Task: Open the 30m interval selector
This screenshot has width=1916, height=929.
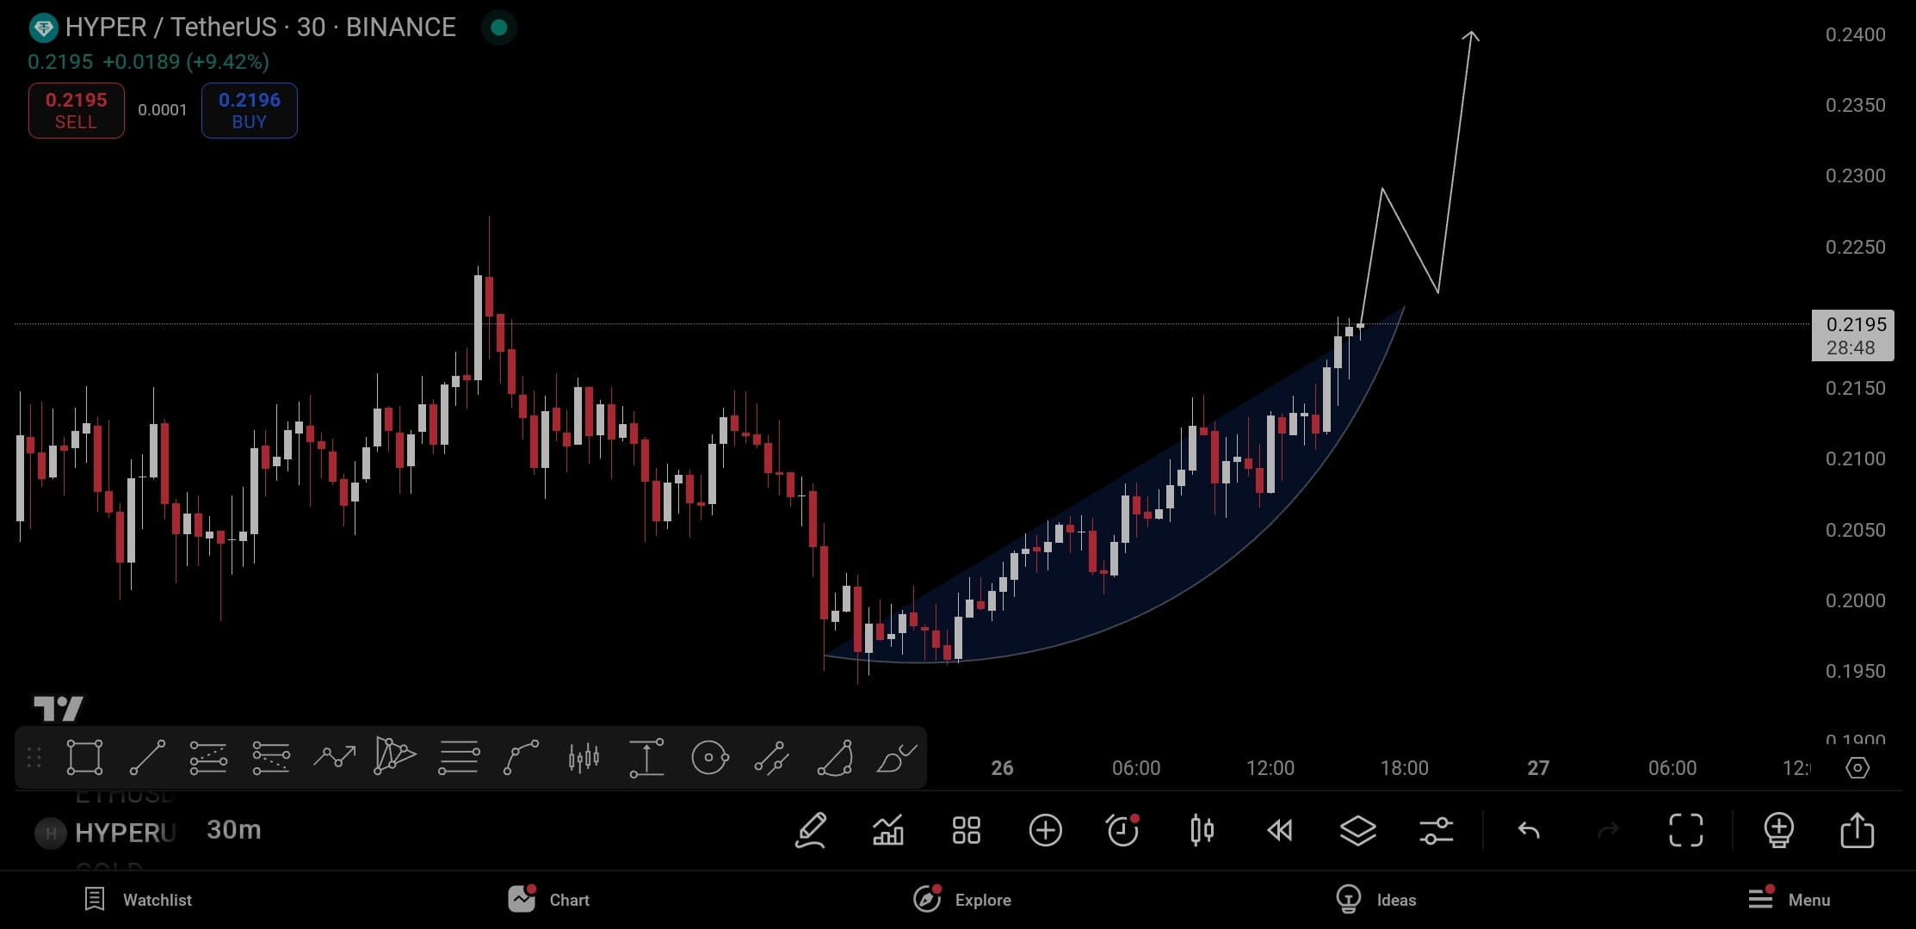Action: point(234,830)
